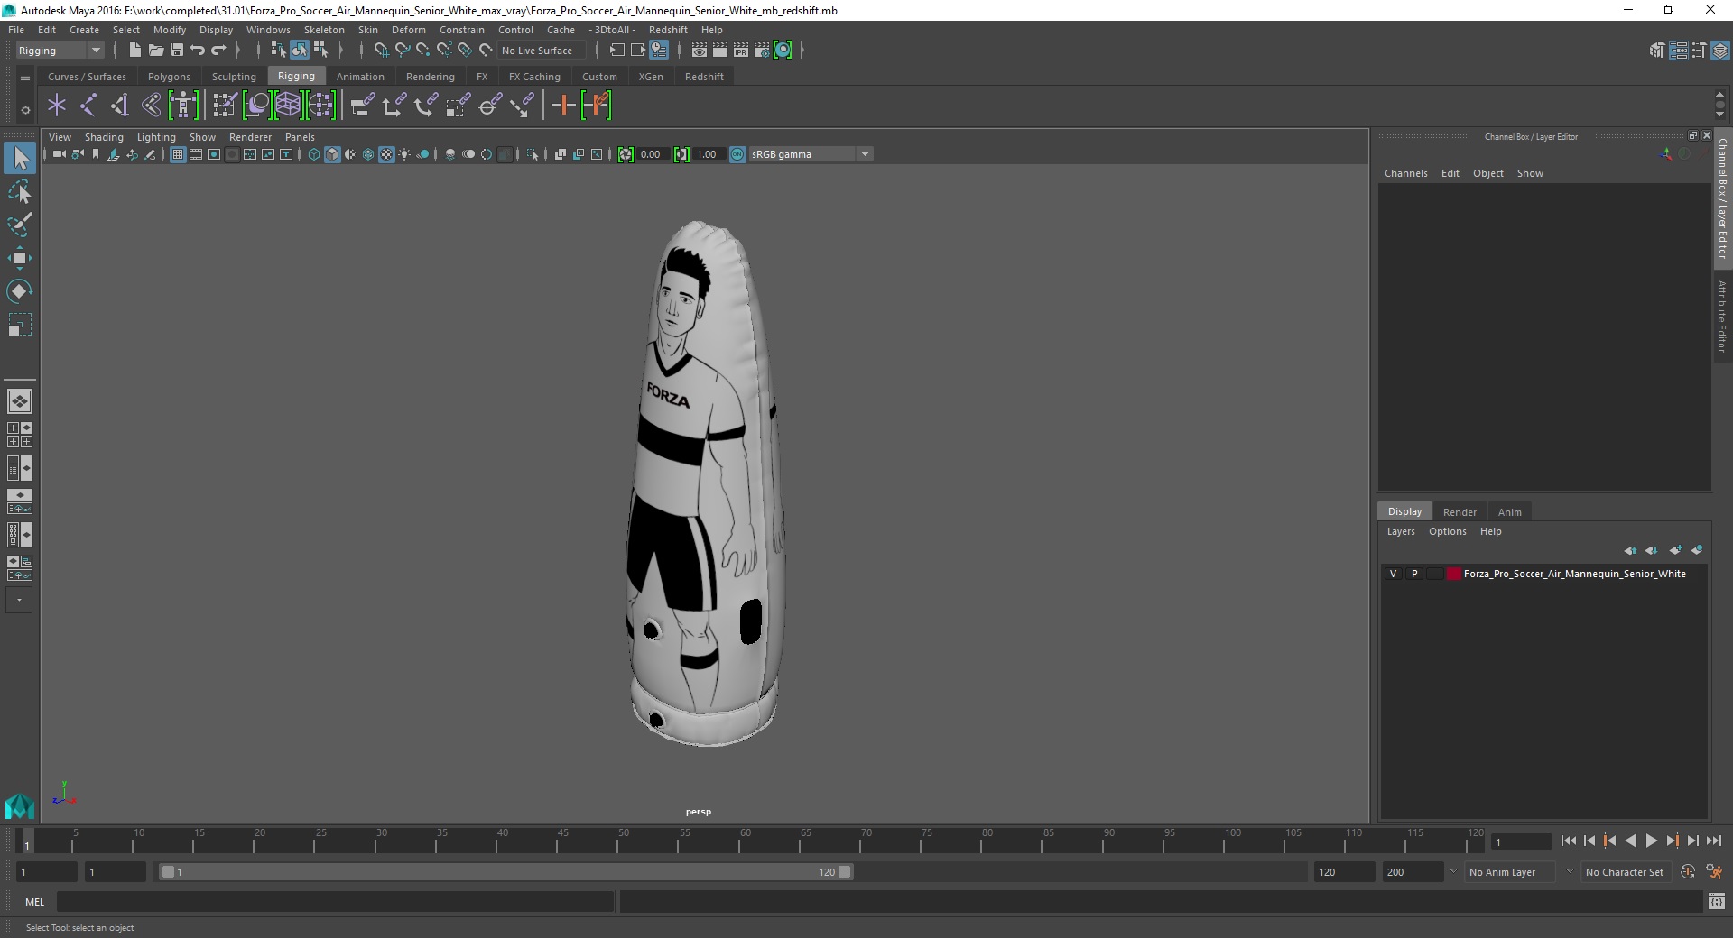This screenshot has height=938, width=1733.
Task: Open the shelf options menu gear
Action: click(25, 110)
